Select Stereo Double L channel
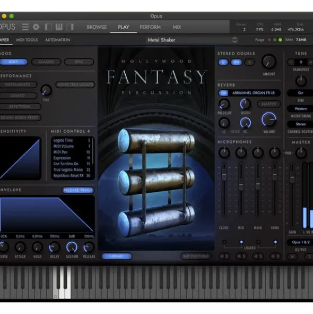The image size is (313, 314). coord(223,62)
